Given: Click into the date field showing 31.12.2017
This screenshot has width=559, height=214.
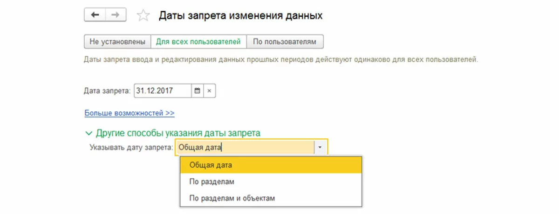Looking at the screenshot, I should pyautogui.click(x=162, y=91).
